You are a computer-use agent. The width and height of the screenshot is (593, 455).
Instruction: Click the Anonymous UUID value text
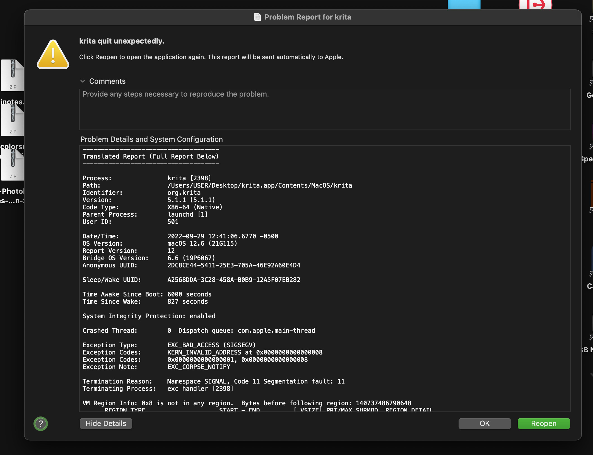(234, 265)
